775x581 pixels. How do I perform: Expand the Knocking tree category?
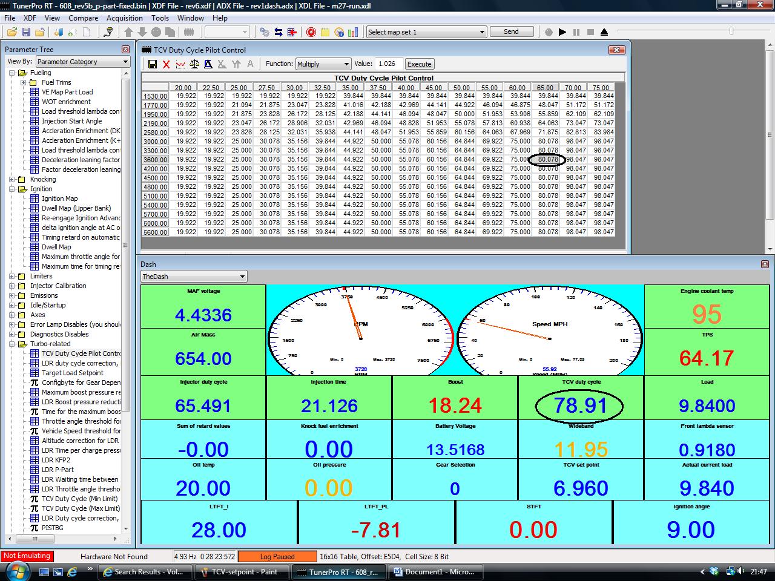(x=12, y=179)
